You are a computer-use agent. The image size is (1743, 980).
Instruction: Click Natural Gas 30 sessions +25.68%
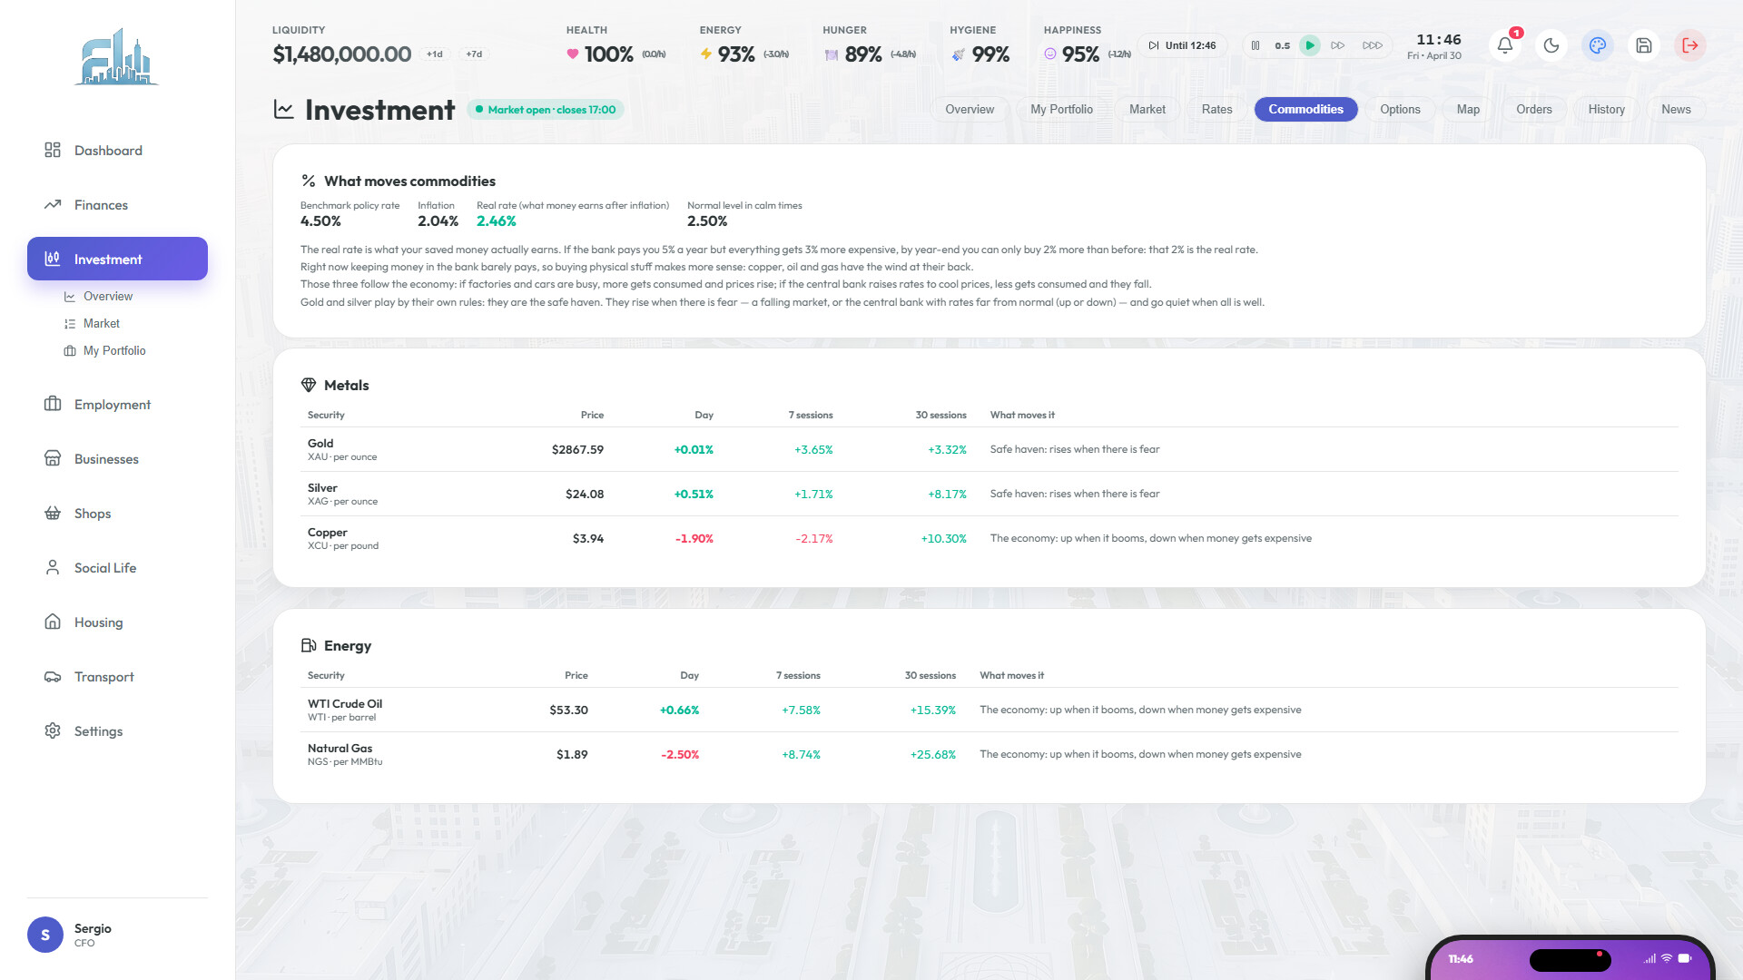click(932, 755)
